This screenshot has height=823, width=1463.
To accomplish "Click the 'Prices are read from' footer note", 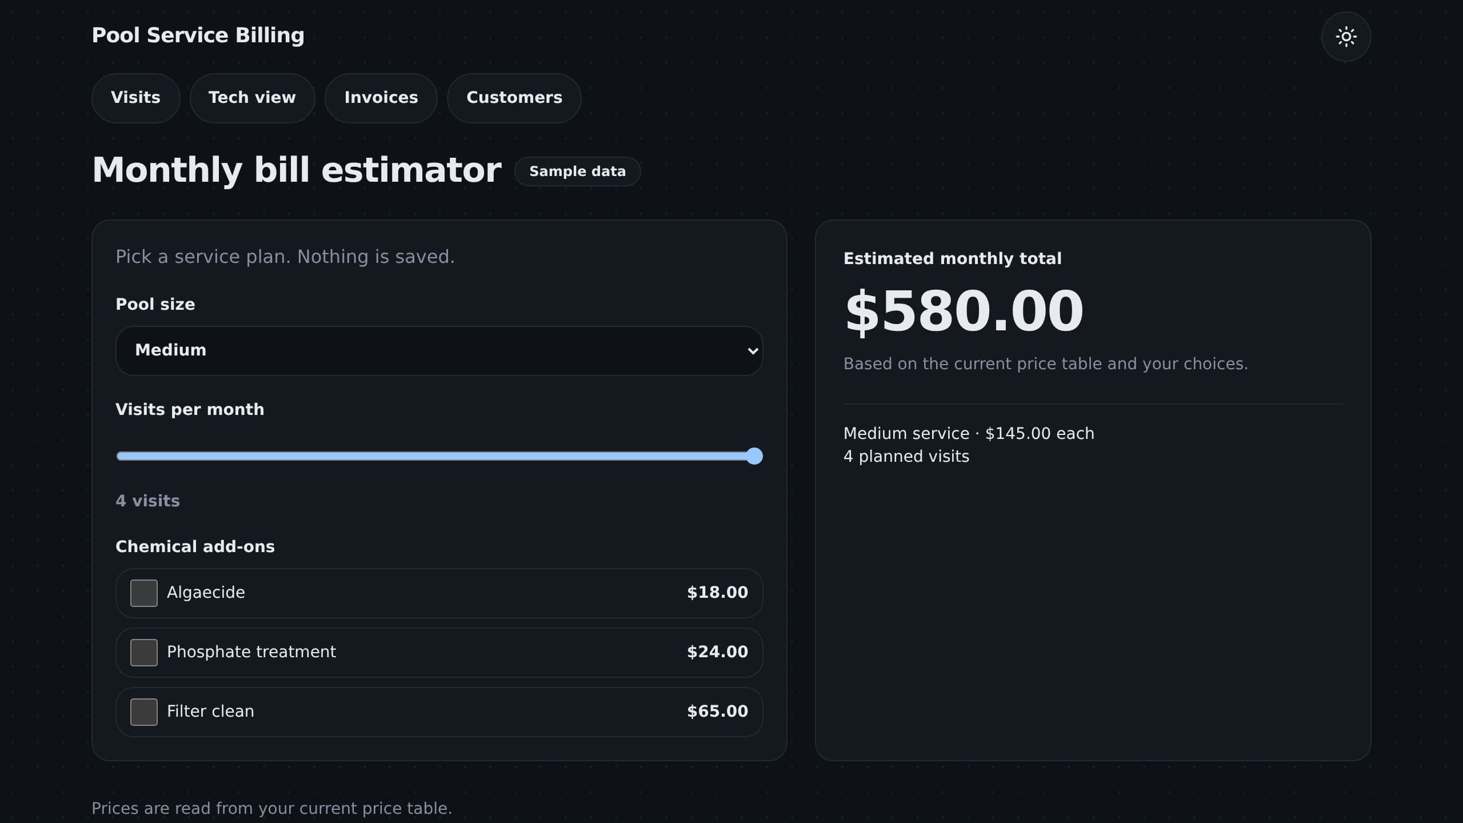I will pos(271,809).
